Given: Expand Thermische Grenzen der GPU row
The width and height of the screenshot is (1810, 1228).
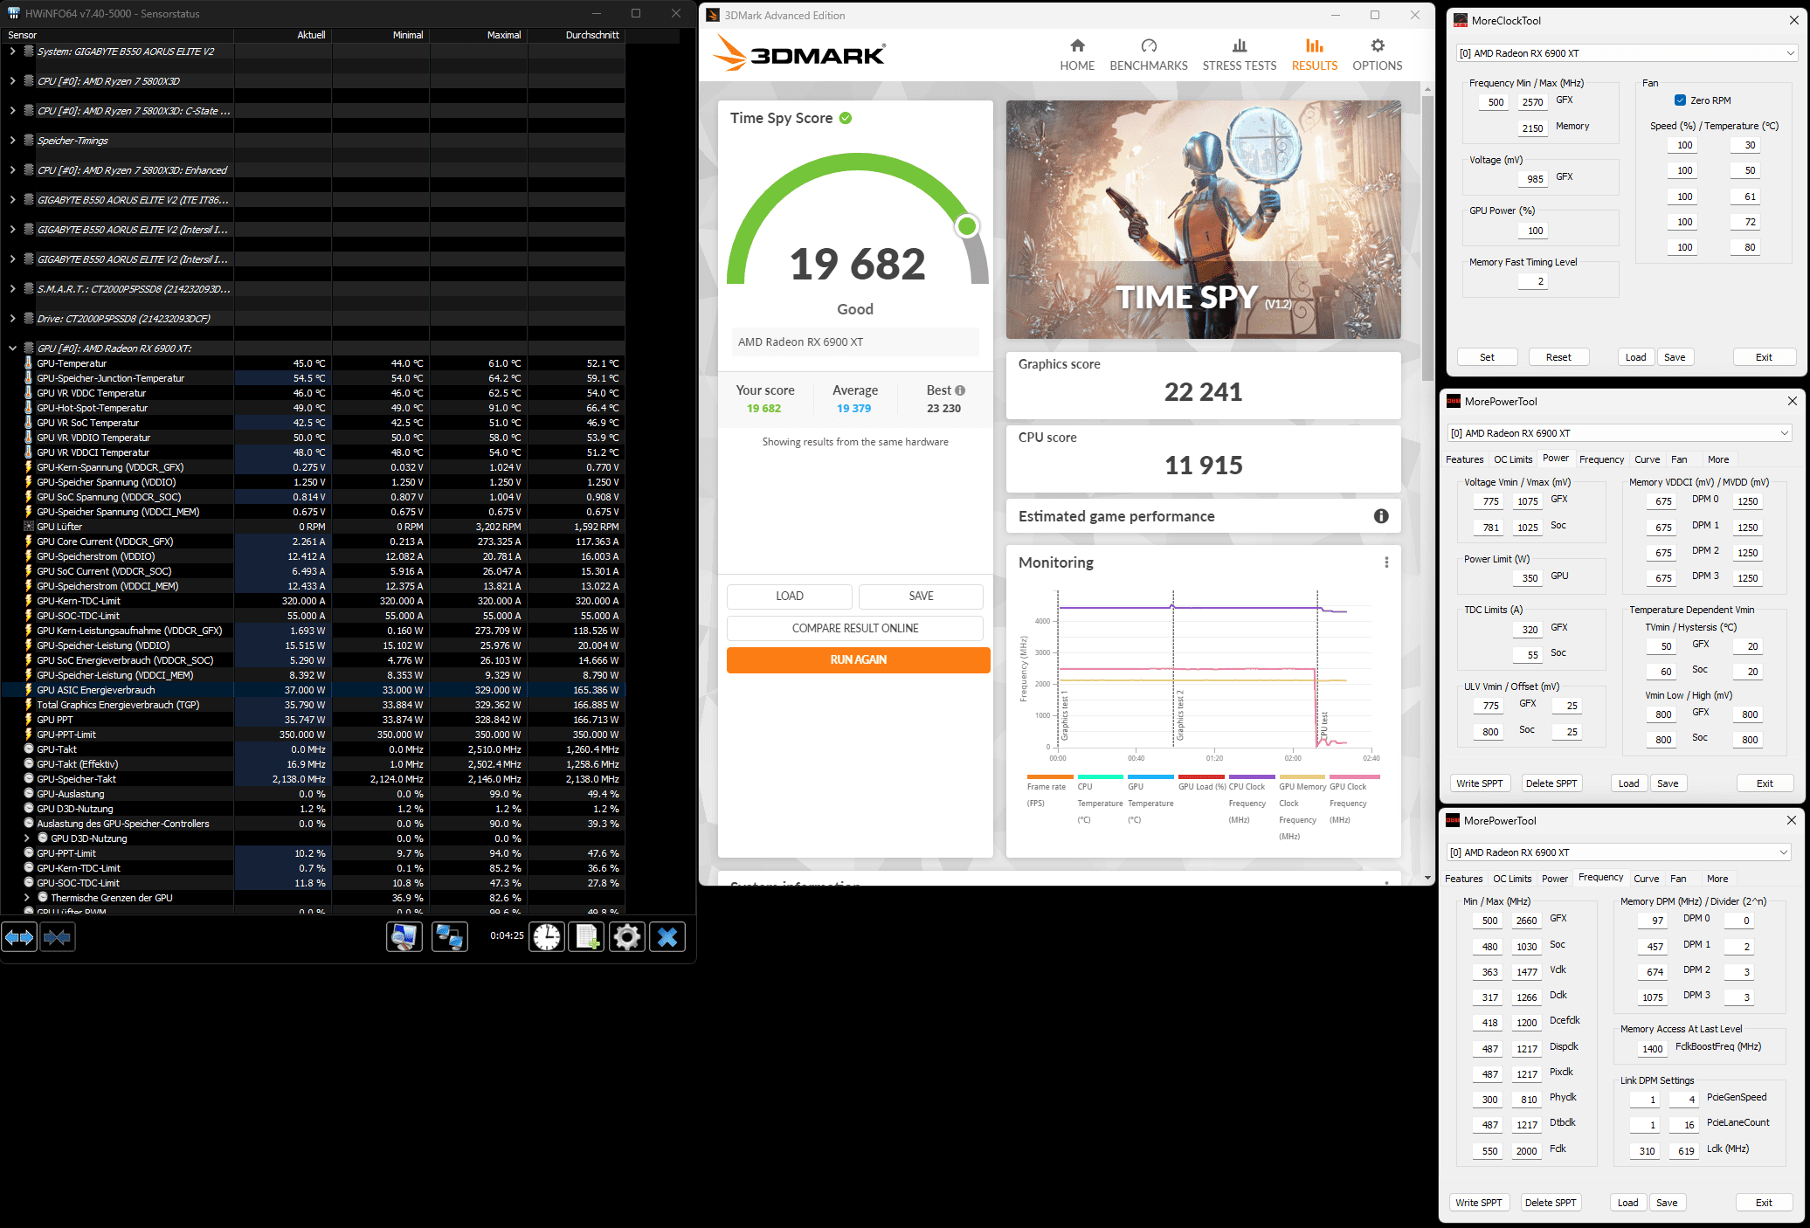Looking at the screenshot, I should (x=27, y=898).
